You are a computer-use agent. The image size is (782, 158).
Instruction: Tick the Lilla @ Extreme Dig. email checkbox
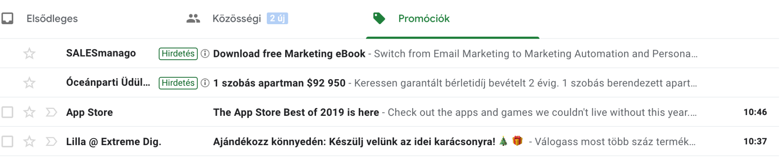pyautogui.click(x=7, y=142)
